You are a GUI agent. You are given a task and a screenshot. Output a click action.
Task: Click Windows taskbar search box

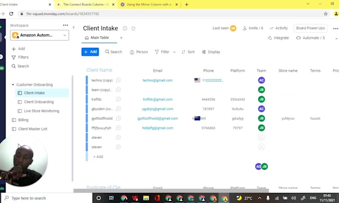pyautogui.click(x=47, y=198)
